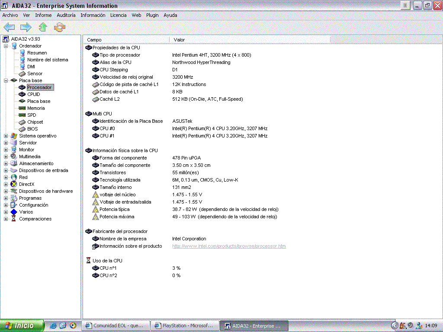
Task: Click the Memoria module icon
Action: 22,108
